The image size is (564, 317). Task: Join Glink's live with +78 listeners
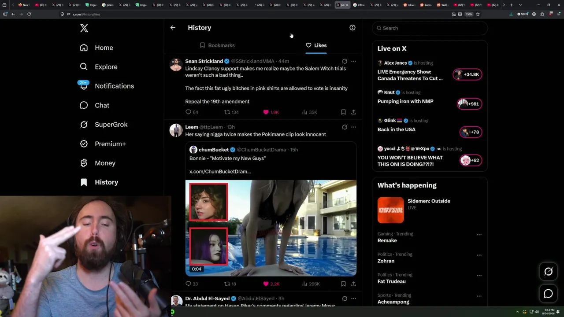(471, 132)
